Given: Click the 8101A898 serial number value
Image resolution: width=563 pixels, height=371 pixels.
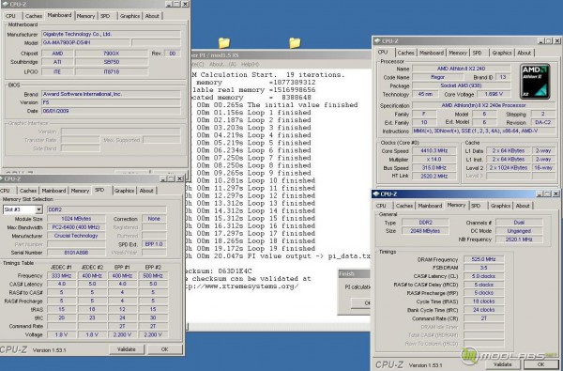Looking at the screenshot, I should (76, 253).
